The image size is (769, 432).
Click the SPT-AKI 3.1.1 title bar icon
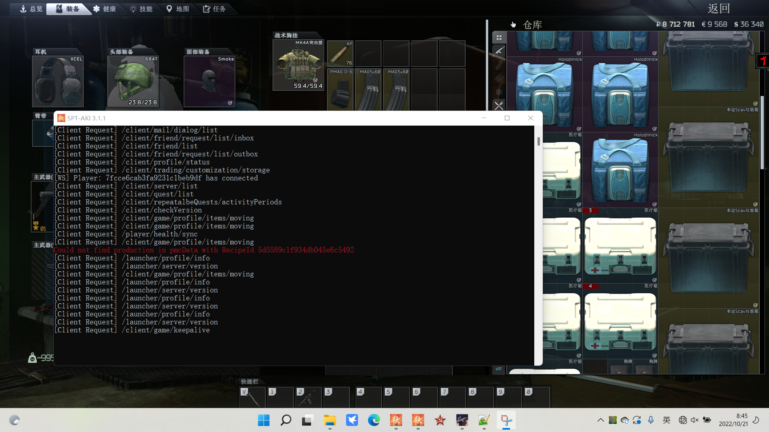click(61, 118)
